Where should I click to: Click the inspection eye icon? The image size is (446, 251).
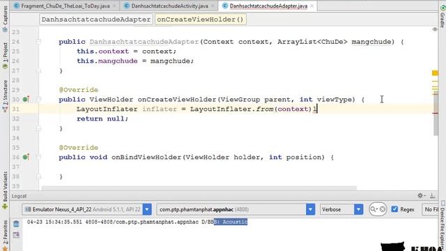tap(435, 29)
